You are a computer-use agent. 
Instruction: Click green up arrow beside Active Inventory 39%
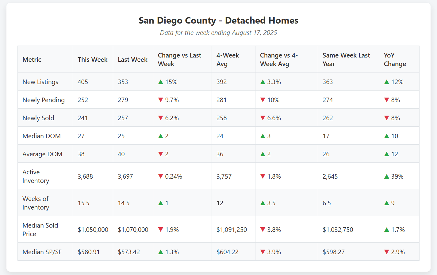coord(386,177)
